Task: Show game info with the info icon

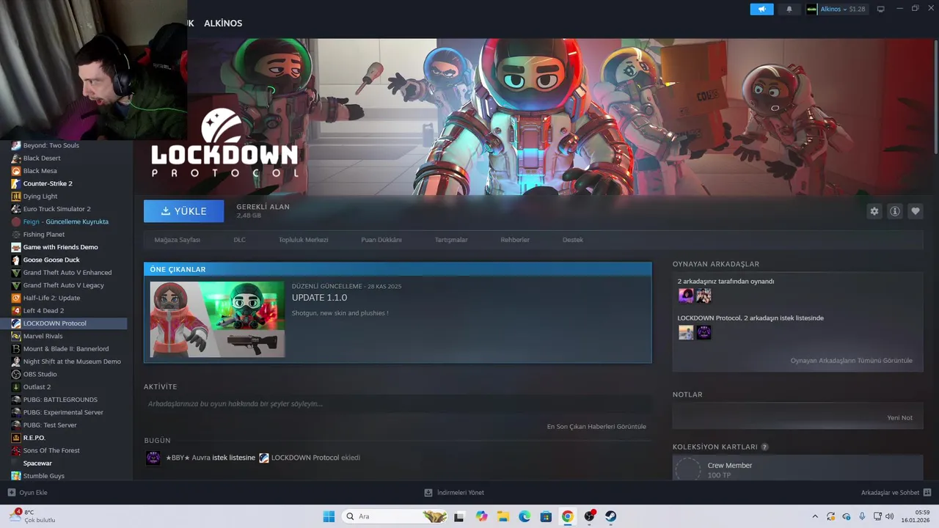Action: (895, 211)
